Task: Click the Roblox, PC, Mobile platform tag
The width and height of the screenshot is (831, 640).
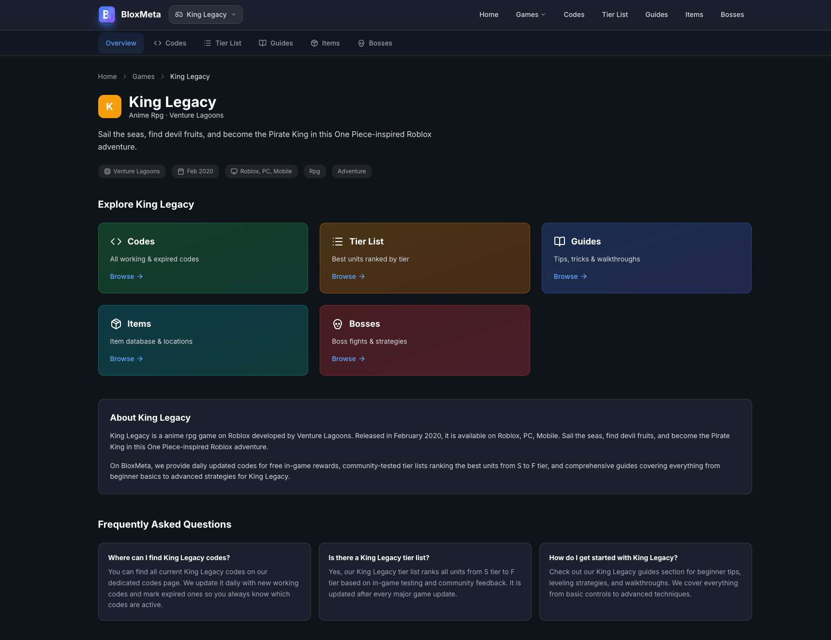Action: point(261,171)
